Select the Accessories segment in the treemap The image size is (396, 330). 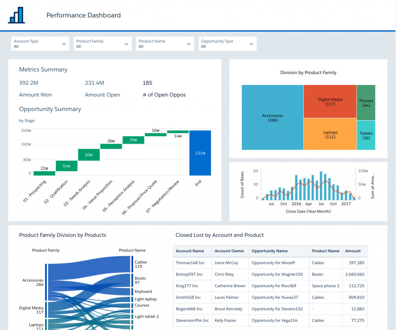click(272, 117)
